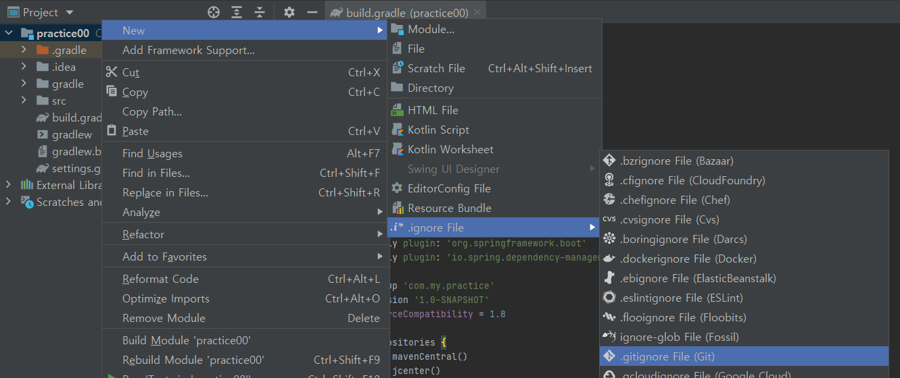Screen dimensions: 900x378
Task: Create a new File
Action: tap(495, 49)
